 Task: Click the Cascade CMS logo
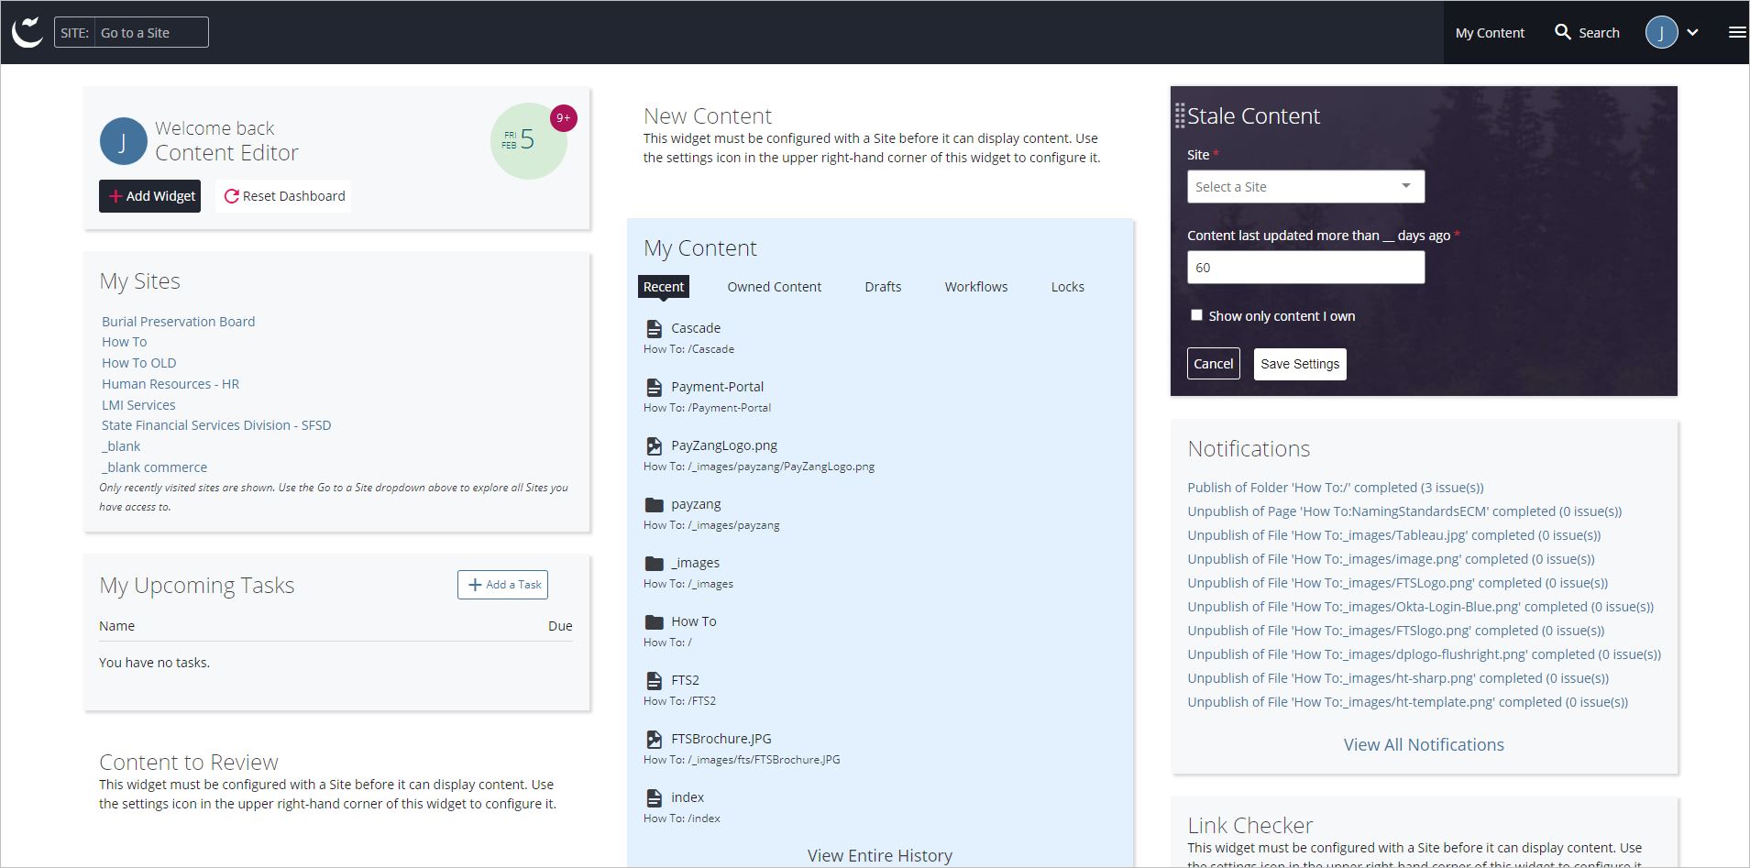point(28,31)
